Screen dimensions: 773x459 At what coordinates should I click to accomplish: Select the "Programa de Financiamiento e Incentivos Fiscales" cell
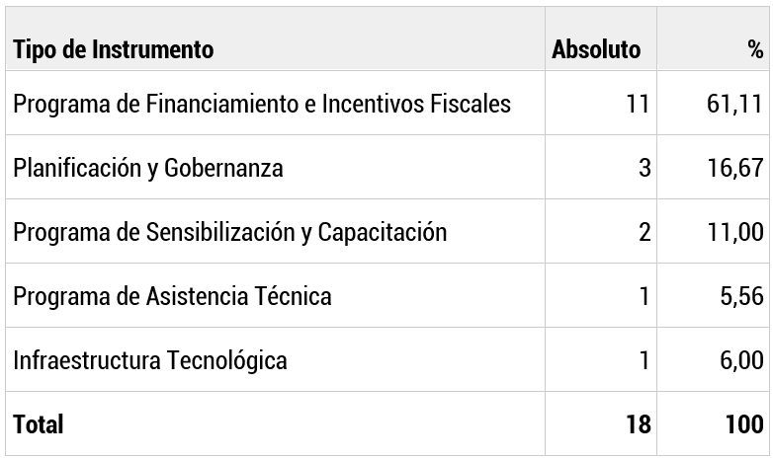point(262,103)
